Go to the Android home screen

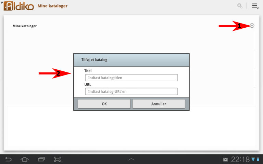[25, 159]
